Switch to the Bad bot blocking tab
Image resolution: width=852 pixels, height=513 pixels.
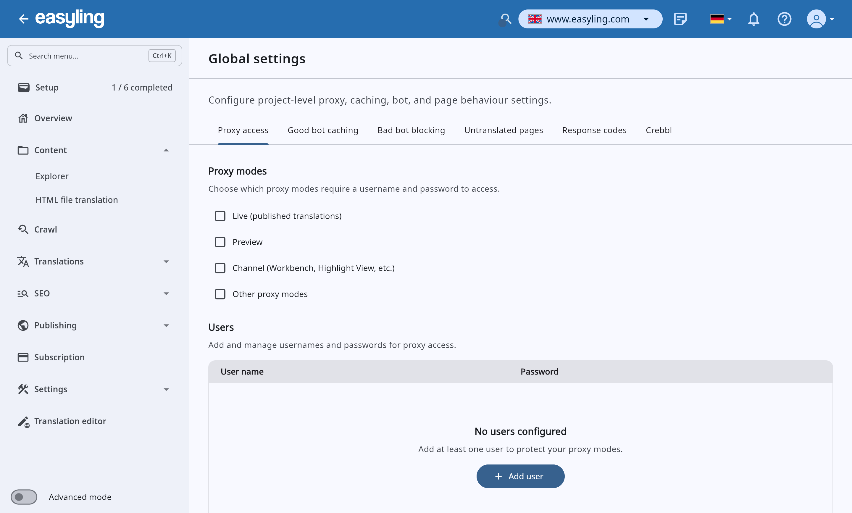(411, 130)
